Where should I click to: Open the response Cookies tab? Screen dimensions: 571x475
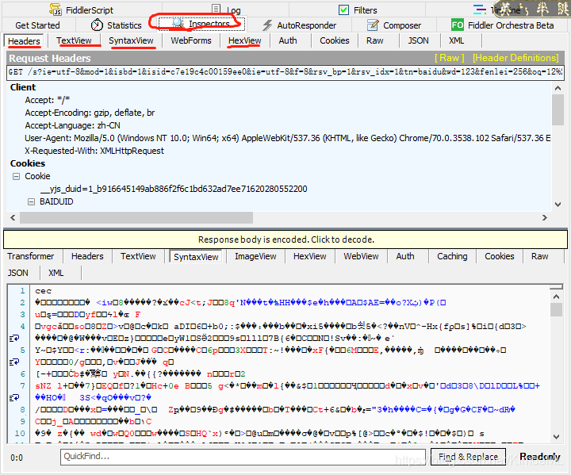point(500,256)
